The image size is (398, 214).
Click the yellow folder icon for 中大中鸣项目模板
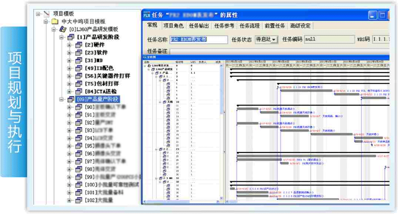54,21
